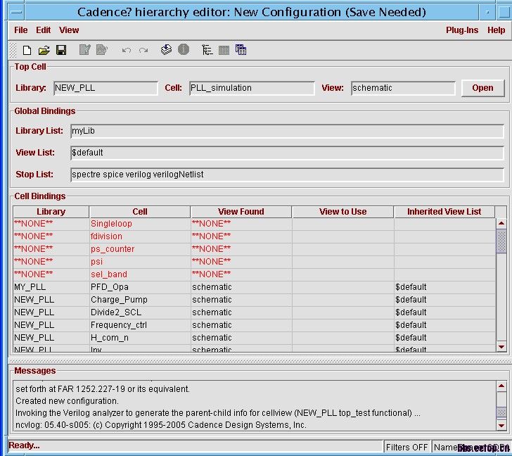Click Cell Bindings scrollbar down arrow
This screenshot has width=512, height=456.
(501, 346)
